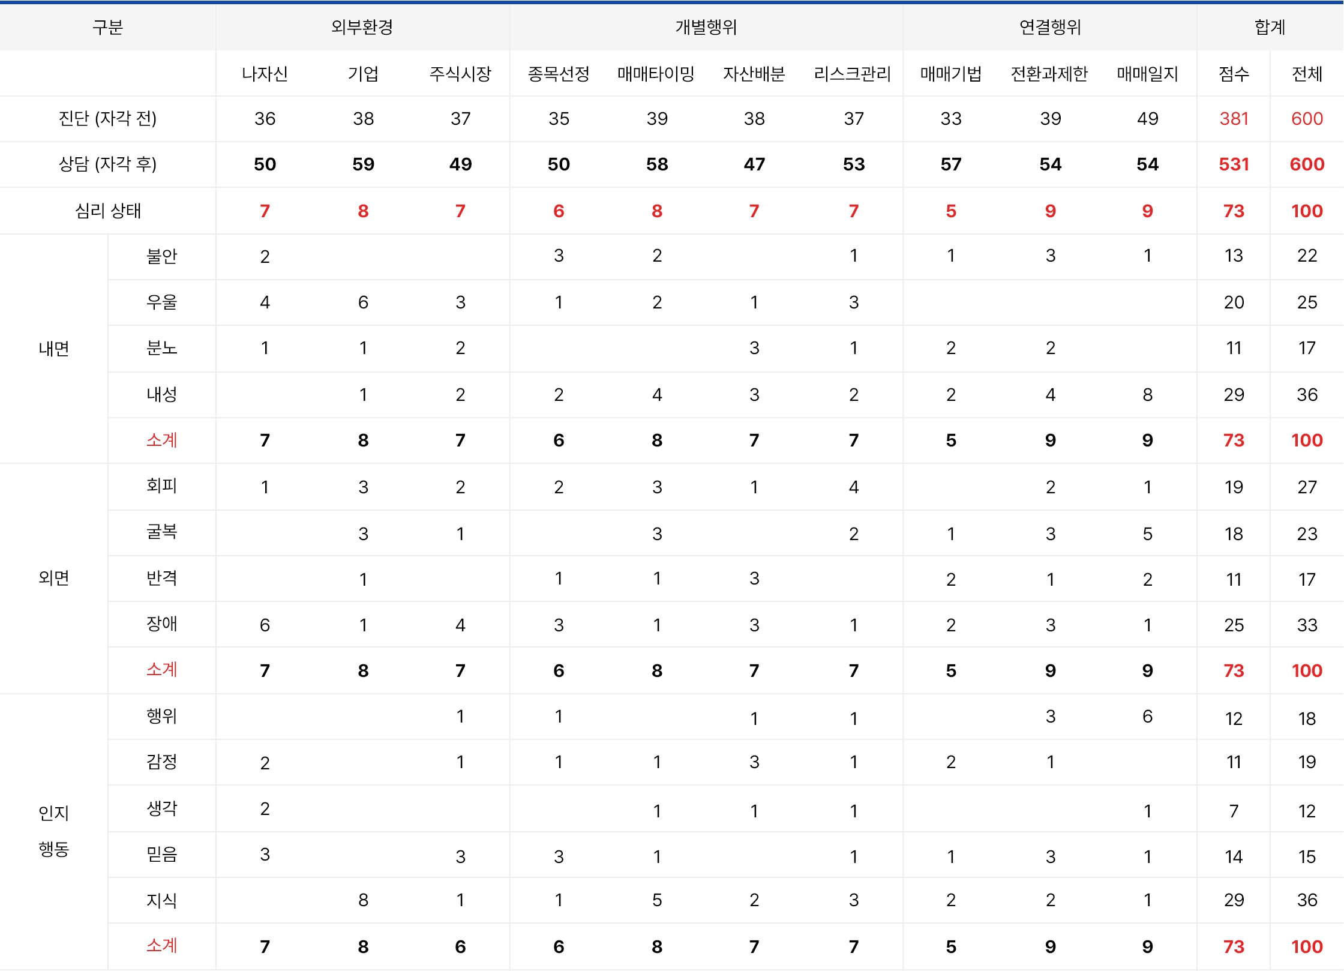Click the 전환과제한 column header
The width and height of the screenshot is (1344, 971).
pyautogui.click(x=1049, y=74)
